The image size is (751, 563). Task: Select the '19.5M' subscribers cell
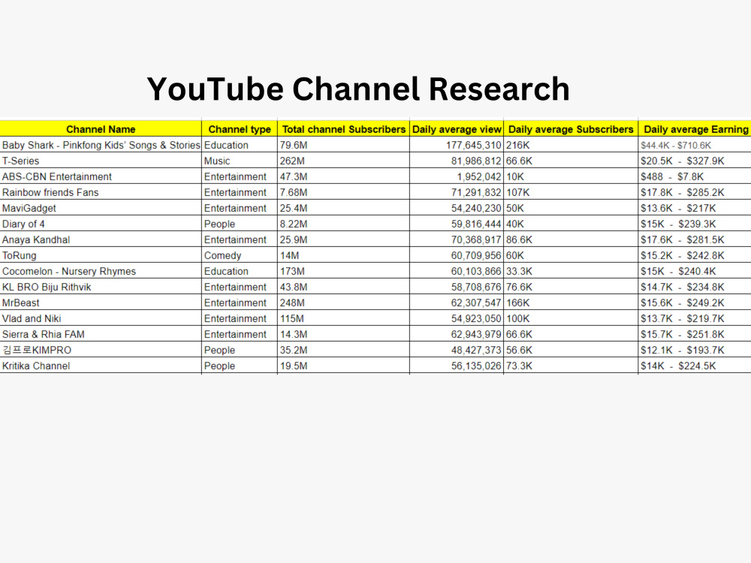pos(343,366)
